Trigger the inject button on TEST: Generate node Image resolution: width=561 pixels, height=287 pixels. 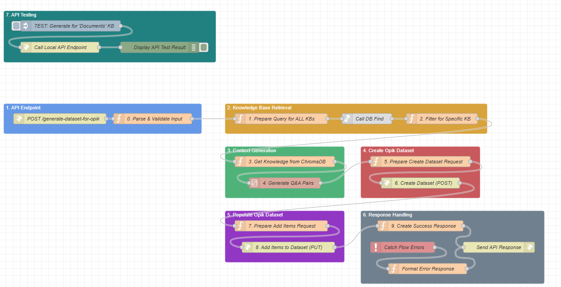[16, 26]
